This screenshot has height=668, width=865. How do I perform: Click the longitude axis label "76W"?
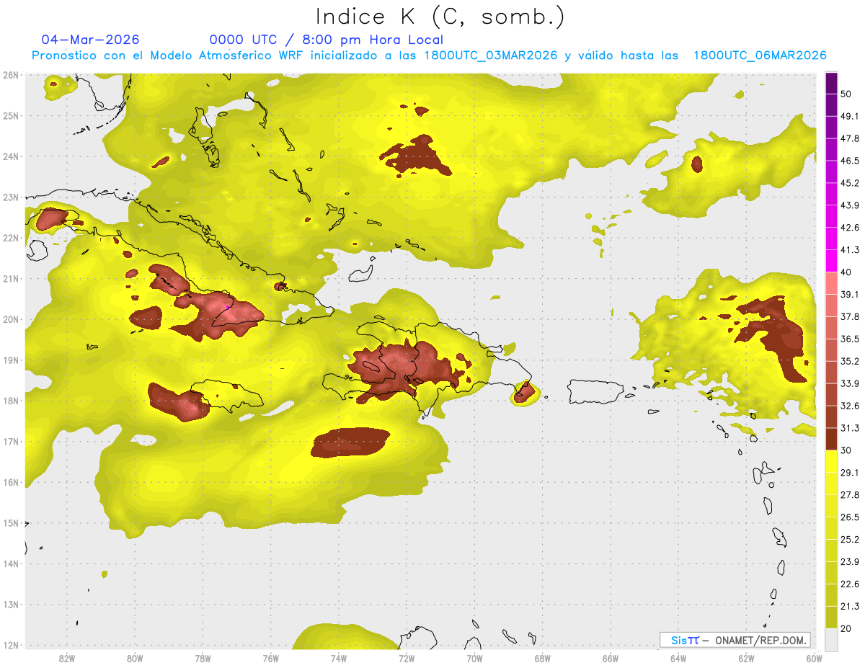coord(270,658)
